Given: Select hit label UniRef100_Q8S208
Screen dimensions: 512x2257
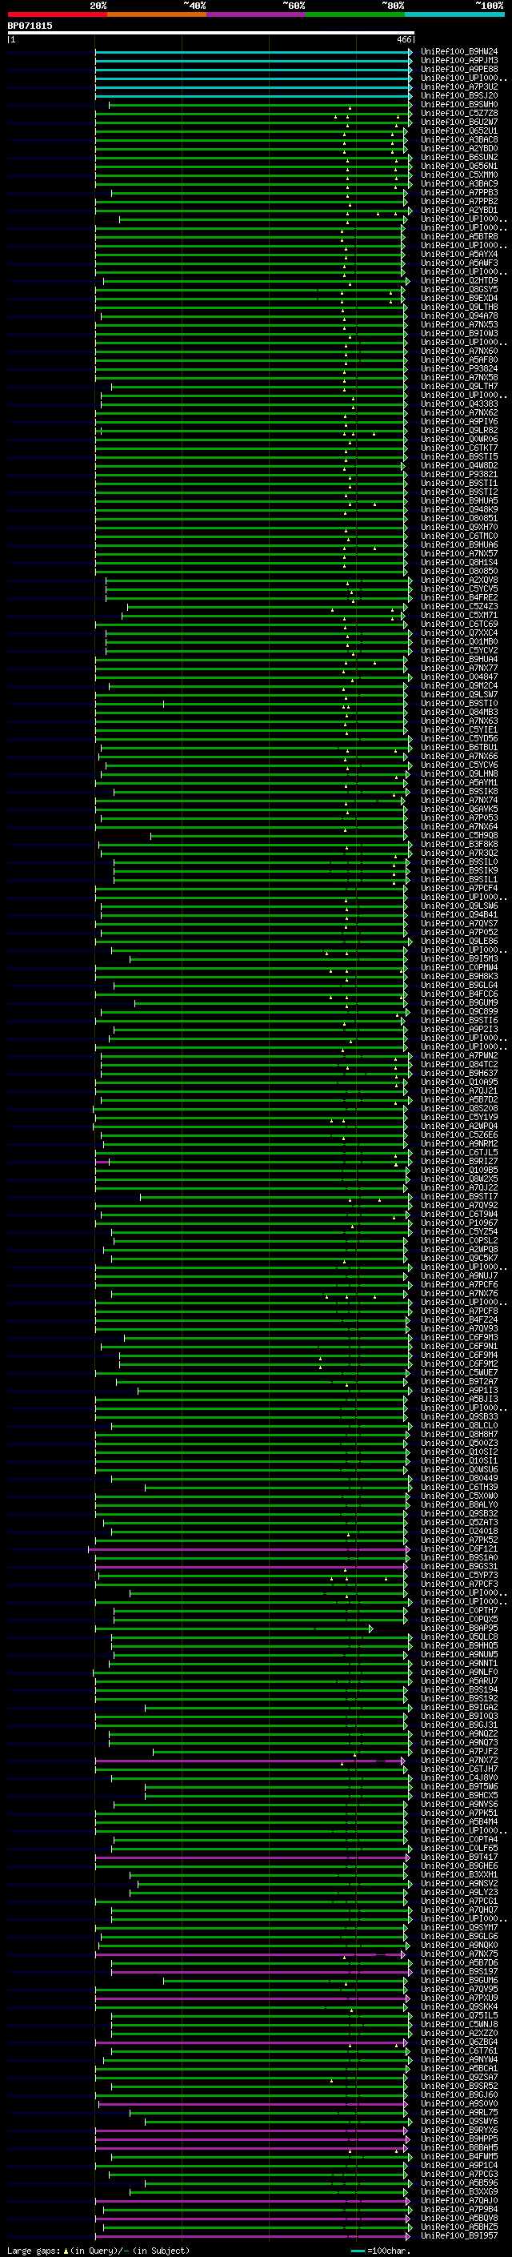Looking at the screenshot, I should 459,1108.
